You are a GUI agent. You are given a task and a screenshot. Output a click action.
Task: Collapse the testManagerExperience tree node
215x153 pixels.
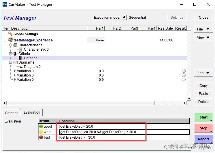[5, 40]
